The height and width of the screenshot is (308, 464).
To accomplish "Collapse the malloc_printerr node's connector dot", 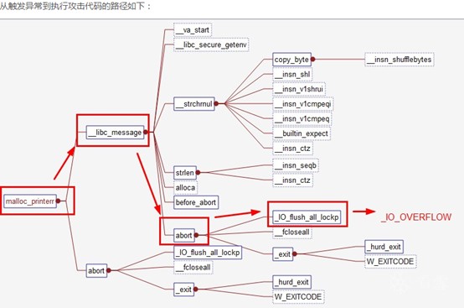I will point(59,201).
